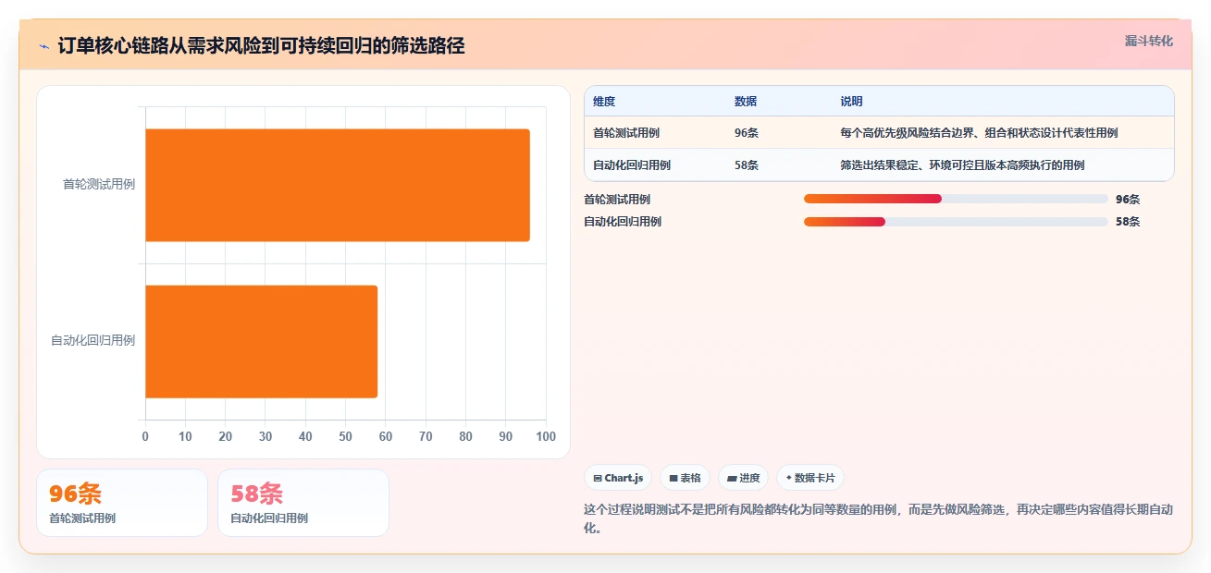Click the 96条 value beside progress bar
The width and height of the screenshot is (1211, 573).
[x=1128, y=199]
